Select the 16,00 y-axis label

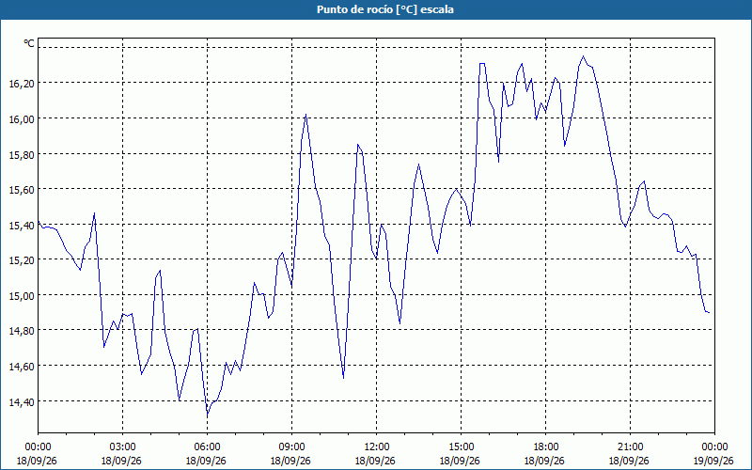tap(22, 119)
